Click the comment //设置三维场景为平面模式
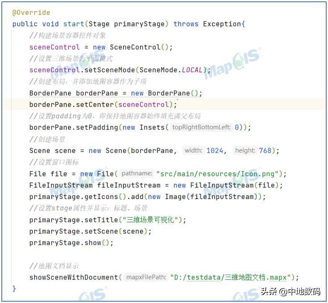Screen dimensions: 328x303 71,58
